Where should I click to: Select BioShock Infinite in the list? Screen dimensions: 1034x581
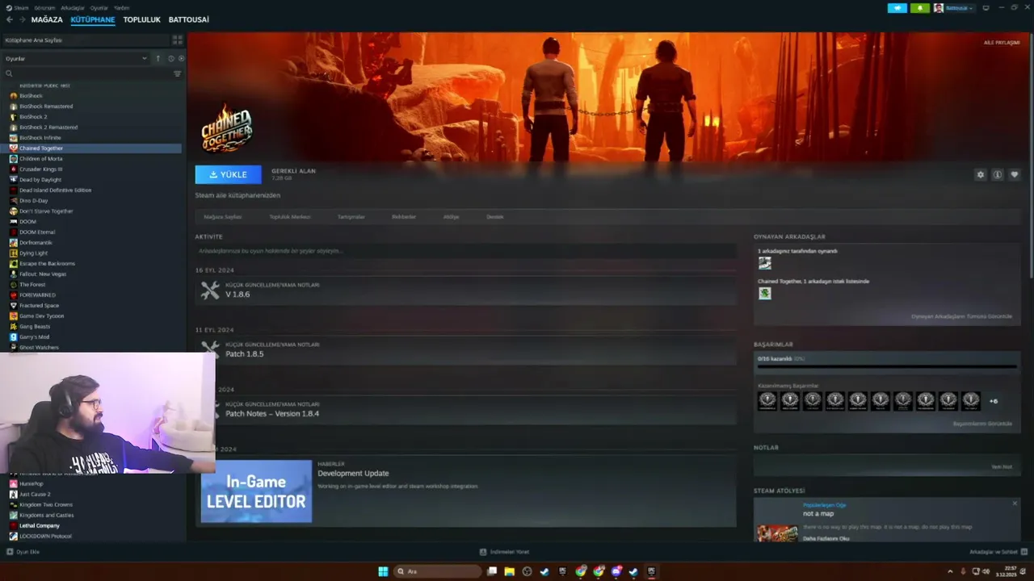click(40, 138)
